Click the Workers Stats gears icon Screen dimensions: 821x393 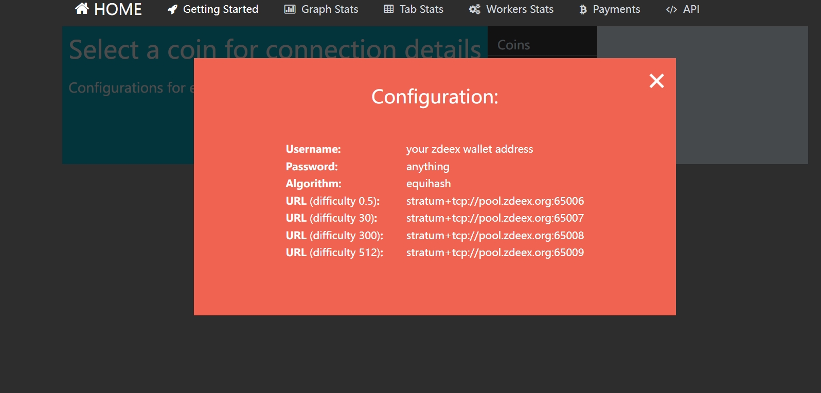pyautogui.click(x=474, y=9)
